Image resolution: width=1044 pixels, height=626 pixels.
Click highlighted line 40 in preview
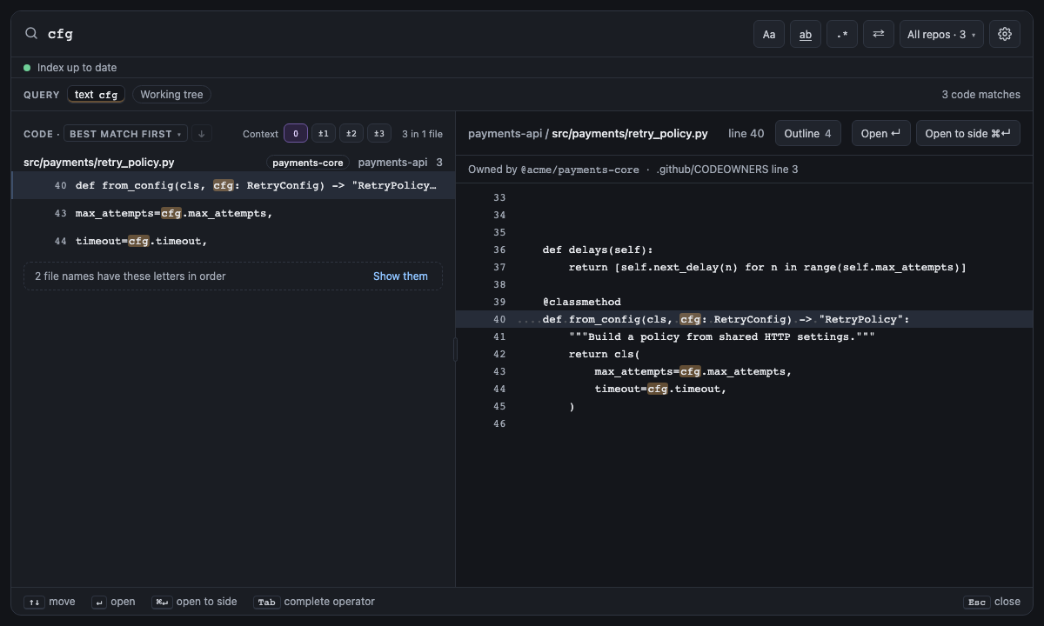tap(745, 319)
